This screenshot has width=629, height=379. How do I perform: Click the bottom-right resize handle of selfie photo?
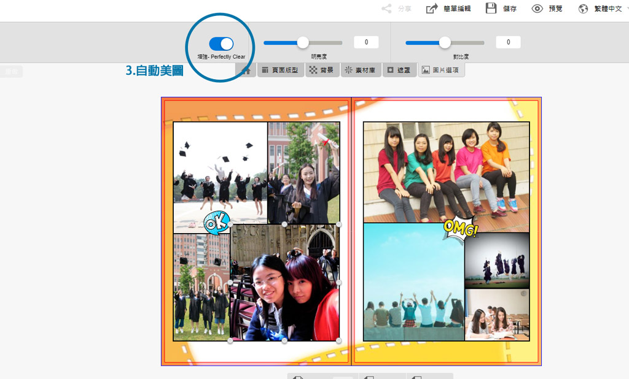(x=339, y=340)
